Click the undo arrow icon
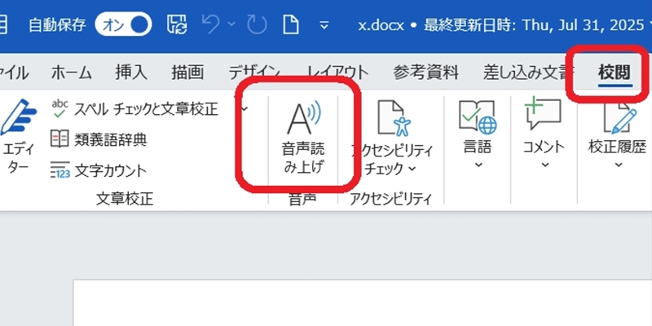The image size is (652, 326). coord(212,25)
